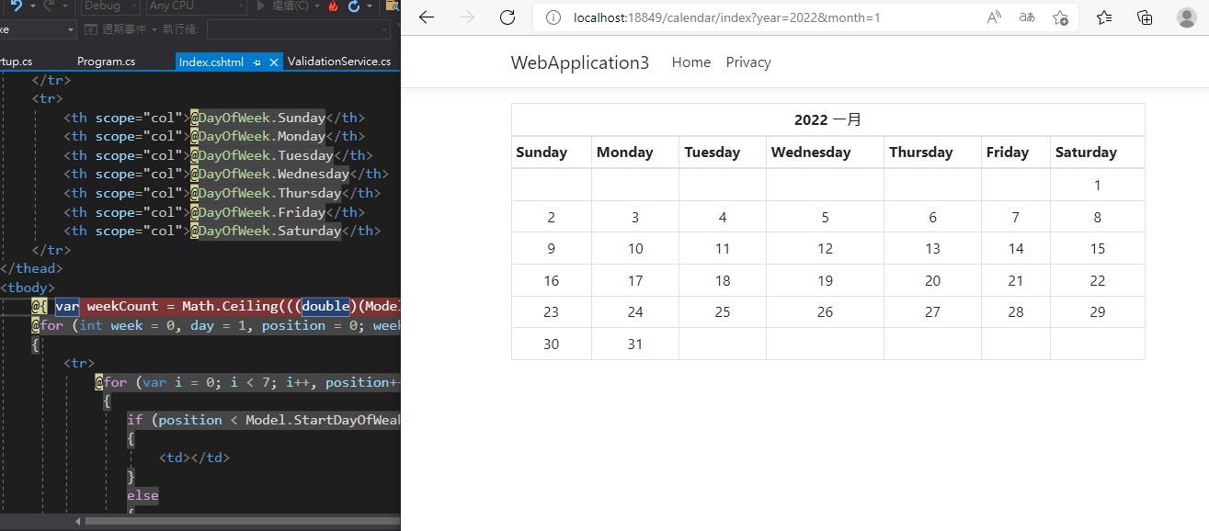
Task: Open the Read Aloud icon in address bar
Action: pyautogui.click(x=994, y=17)
